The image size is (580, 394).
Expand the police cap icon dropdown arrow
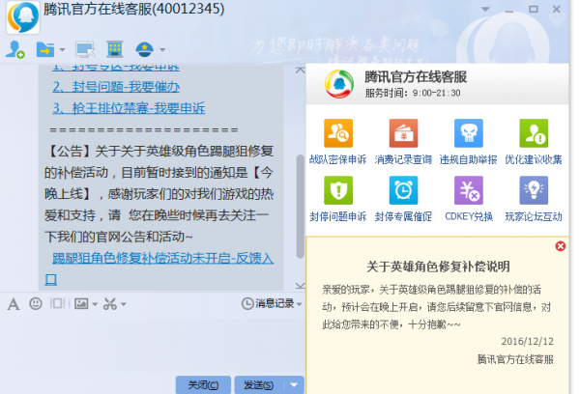[162, 49]
